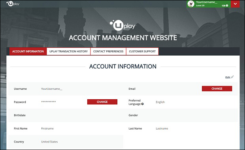Viewport: 245px width, 150px height.
Task: Click the Preferred Language help question icon
Action: (142, 104)
